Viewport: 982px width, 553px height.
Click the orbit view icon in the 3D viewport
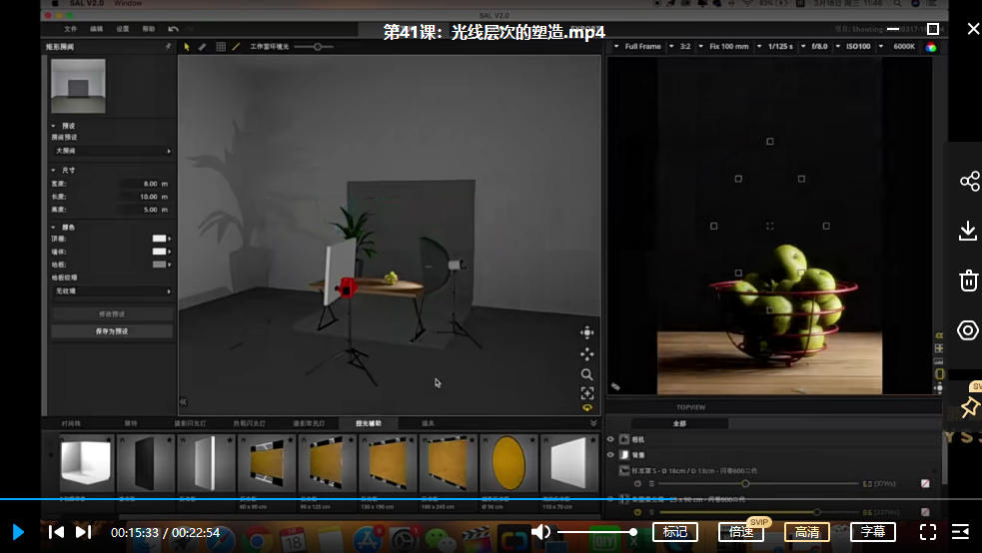coord(587,332)
